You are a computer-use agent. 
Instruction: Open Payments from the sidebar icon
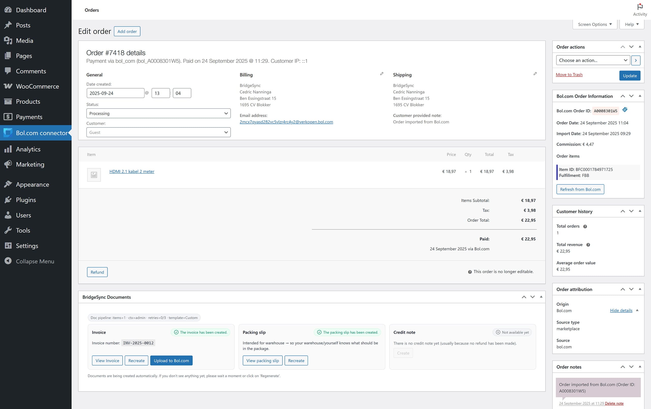click(8, 117)
